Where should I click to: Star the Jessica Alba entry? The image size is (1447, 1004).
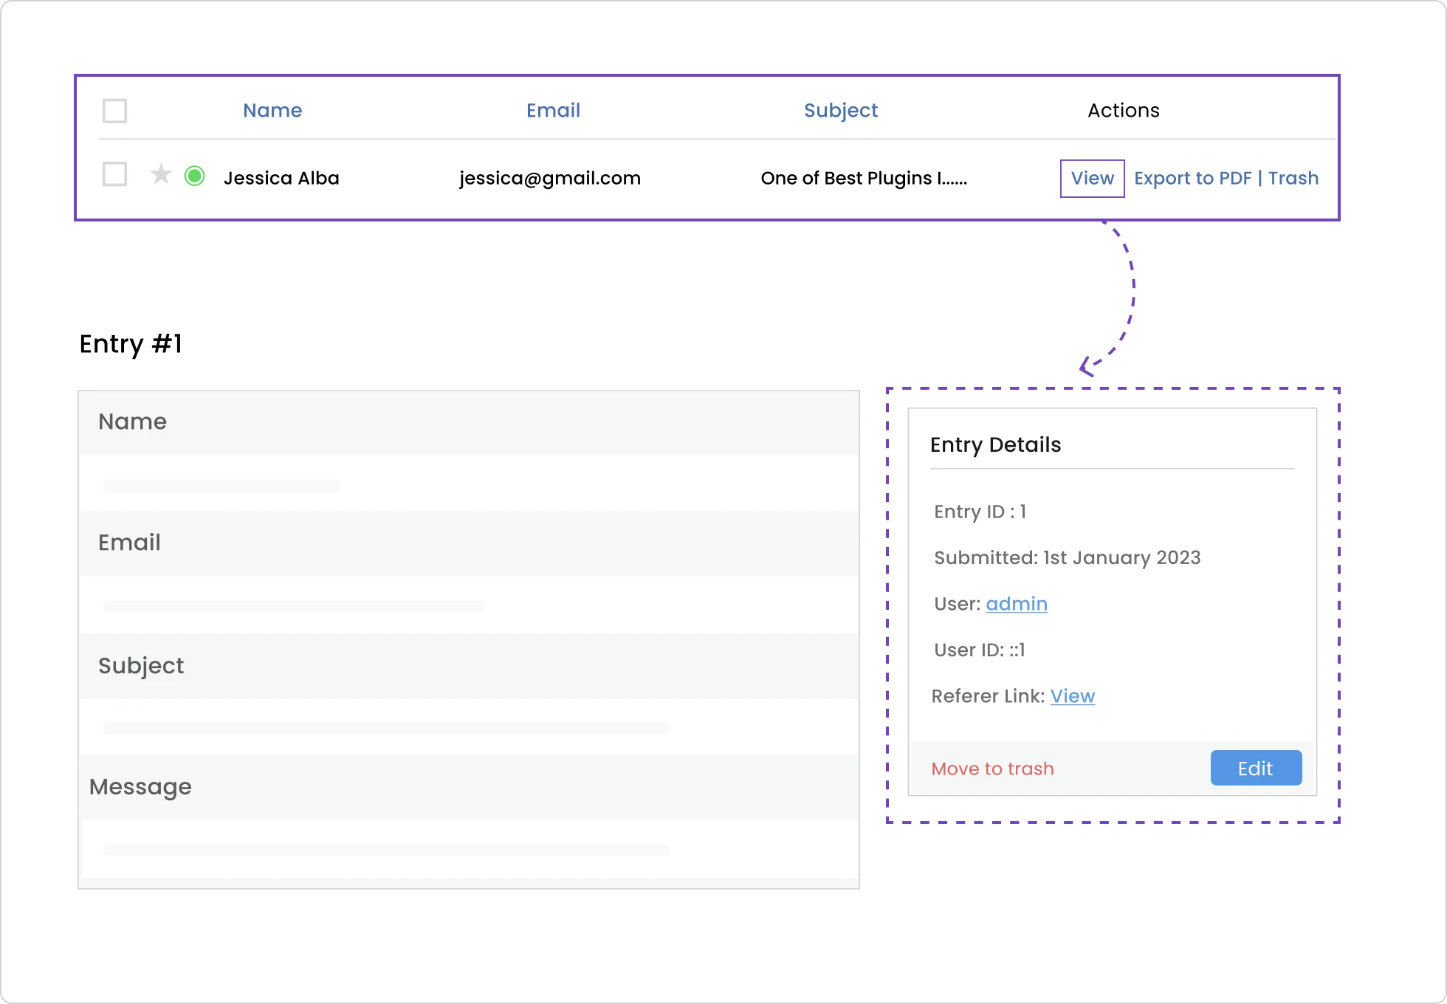click(x=161, y=175)
